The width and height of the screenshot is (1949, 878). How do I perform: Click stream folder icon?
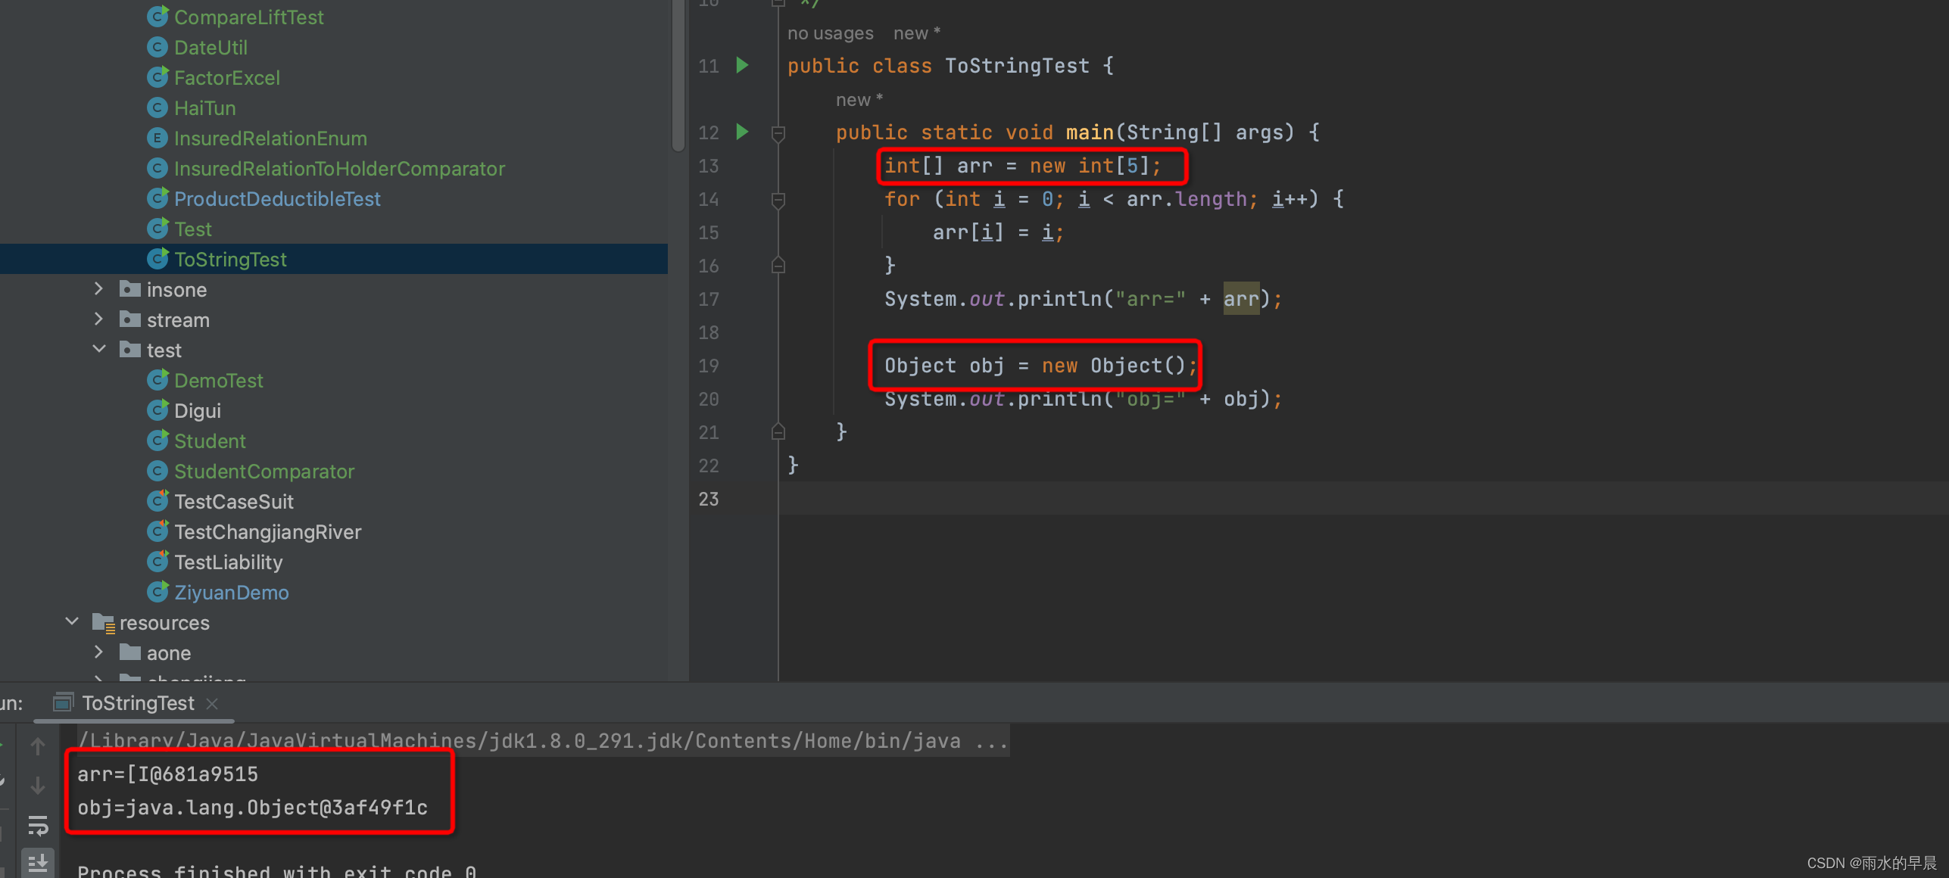[130, 319]
